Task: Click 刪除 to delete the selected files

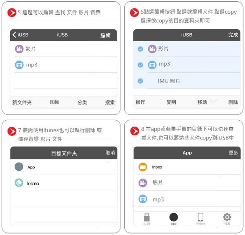Action: pos(233,102)
